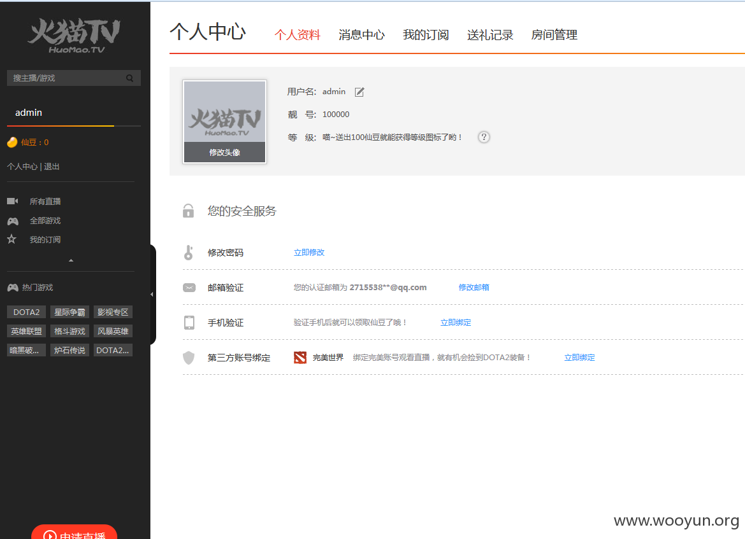Click the HuoMao TV logo
The image size is (745, 539).
click(x=74, y=36)
